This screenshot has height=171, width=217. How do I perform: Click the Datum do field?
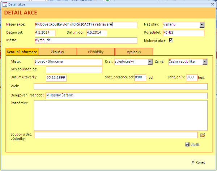click(97, 33)
